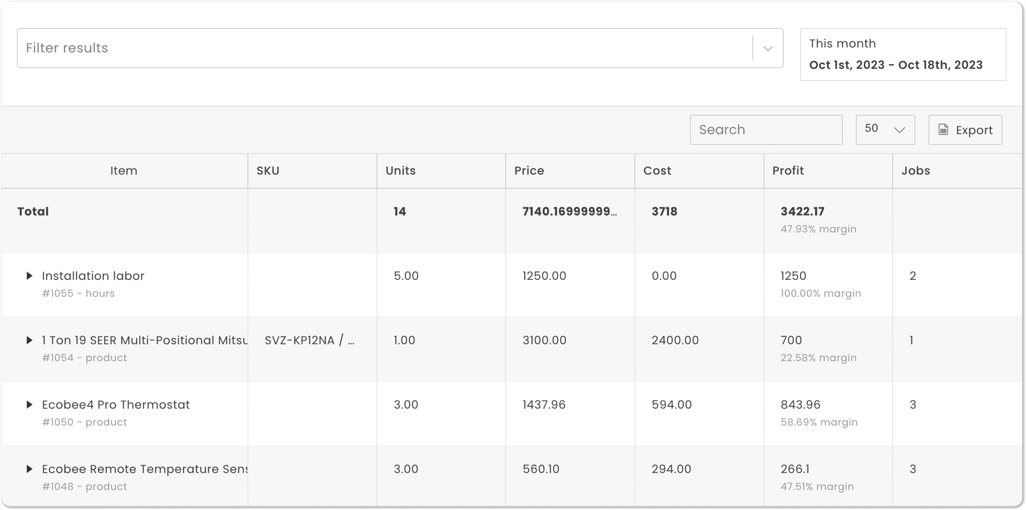
Task: Expand the Ecobee Remote Temperature Sensor row
Action: pyautogui.click(x=29, y=469)
